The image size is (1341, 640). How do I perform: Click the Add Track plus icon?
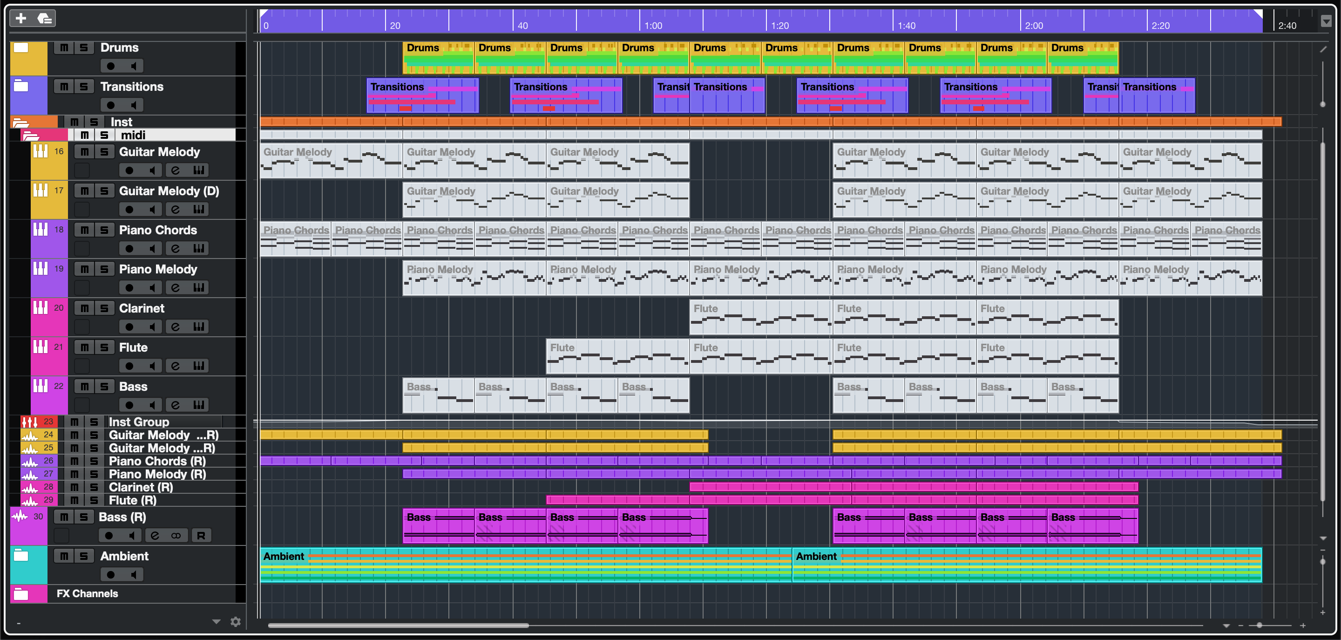[x=21, y=18]
